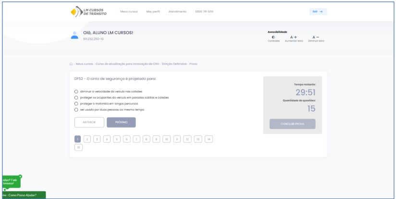Viewport: 396px width, 199px height.
Task: Go to question 8
Action: [146, 139]
